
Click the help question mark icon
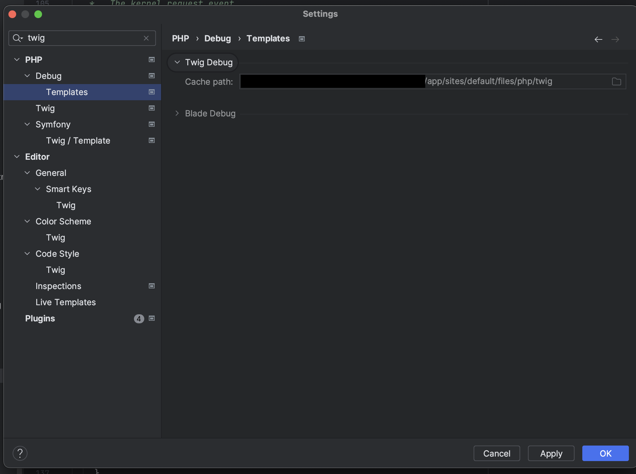[20, 453]
